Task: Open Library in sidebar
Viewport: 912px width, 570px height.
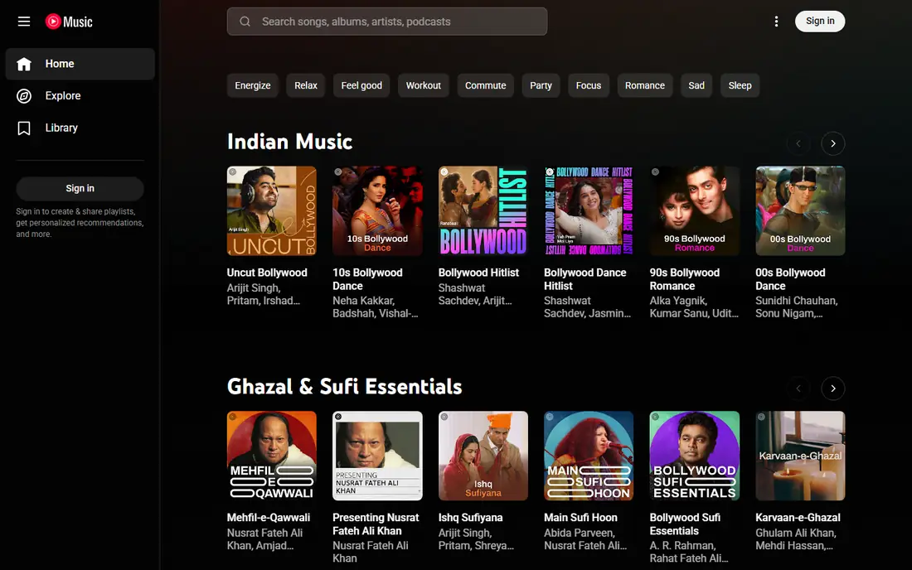Action: pos(80,128)
